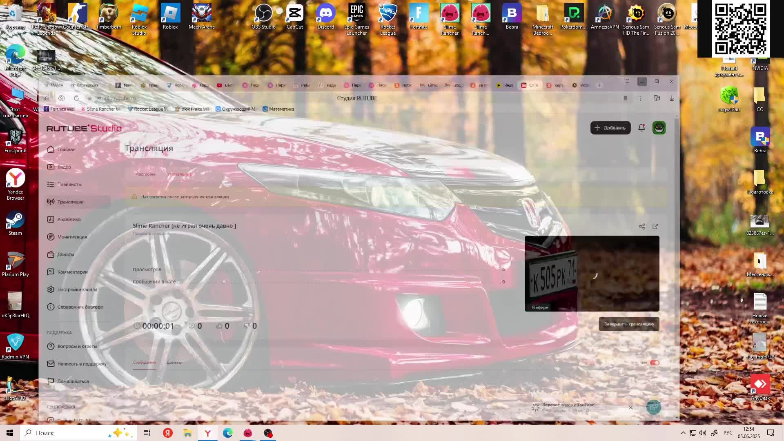Viewport: 784px width, 441px height.
Task: Click the share icon above the stream preview
Action: (642, 227)
